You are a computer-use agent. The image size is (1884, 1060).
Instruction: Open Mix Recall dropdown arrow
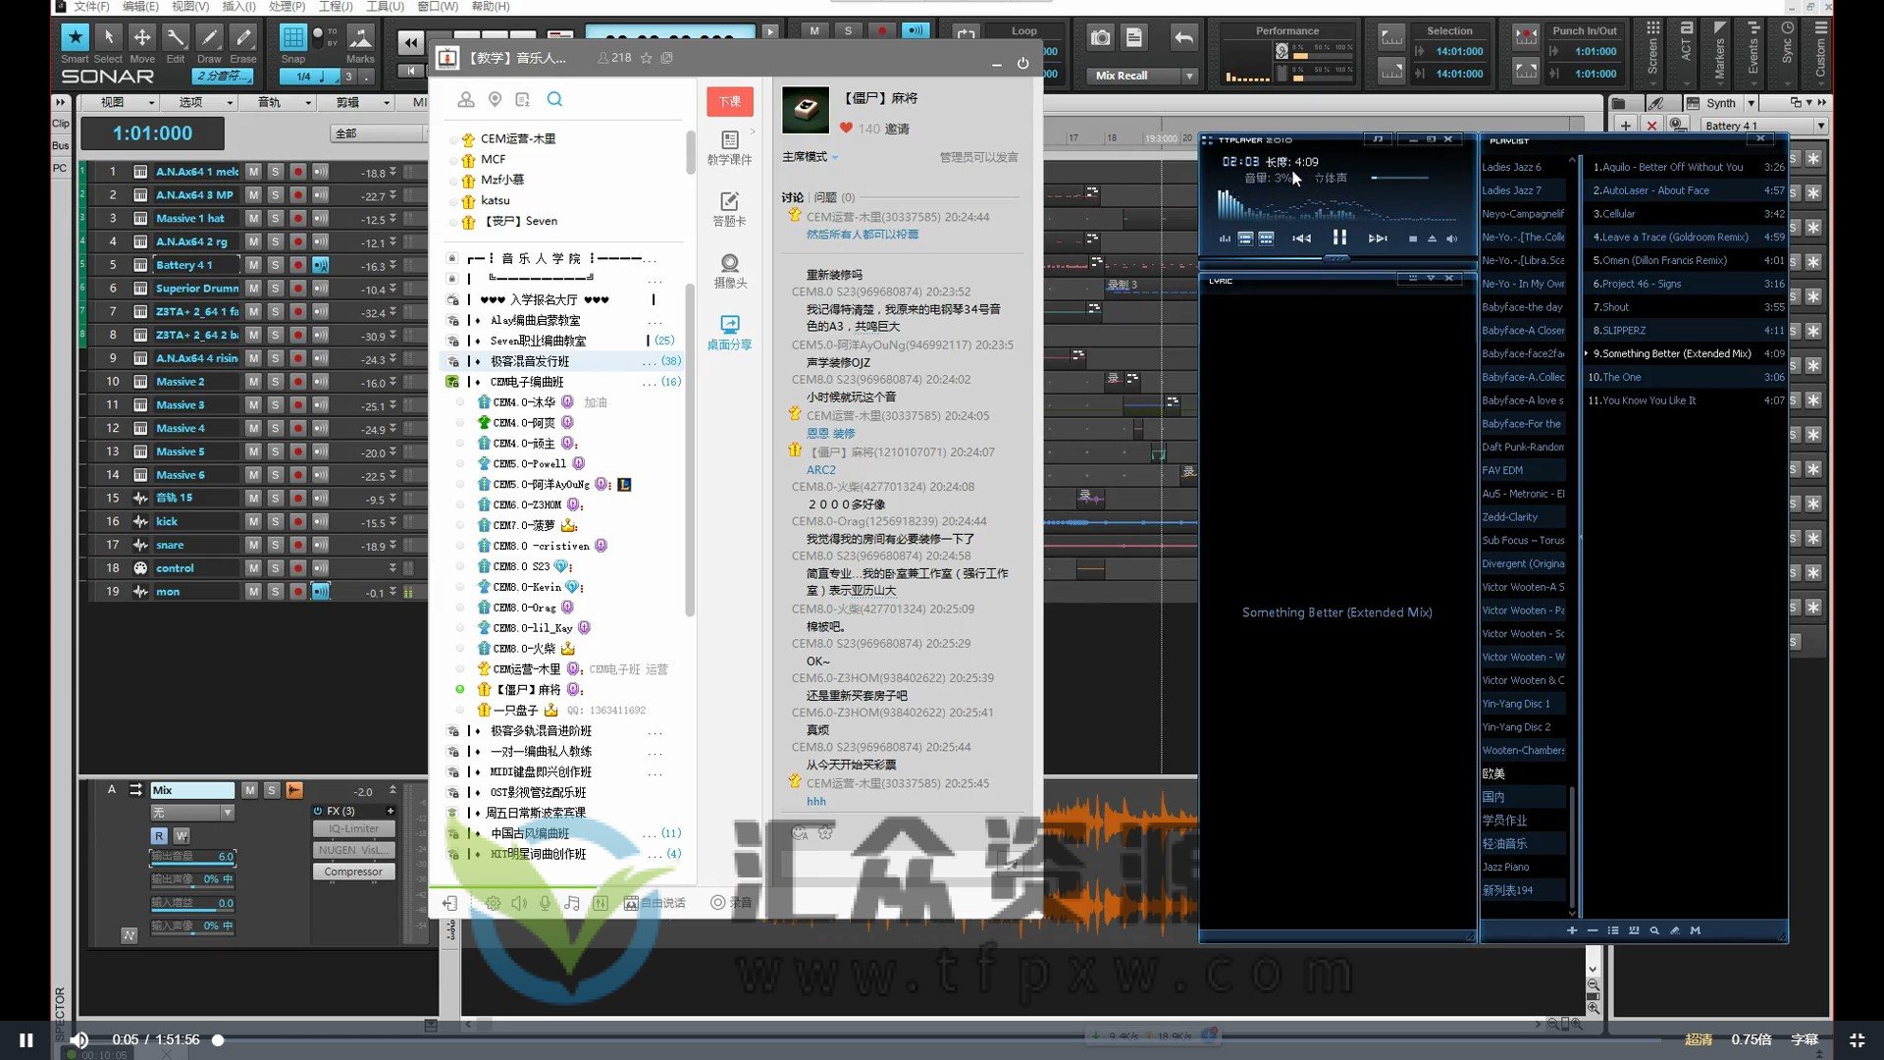pos(1189,76)
